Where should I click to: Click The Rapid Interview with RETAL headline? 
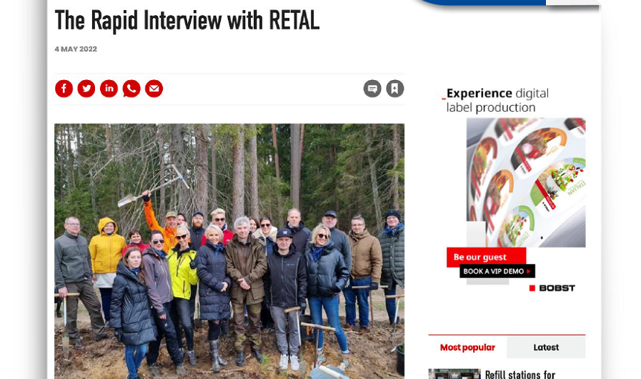[x=187, y=21]
